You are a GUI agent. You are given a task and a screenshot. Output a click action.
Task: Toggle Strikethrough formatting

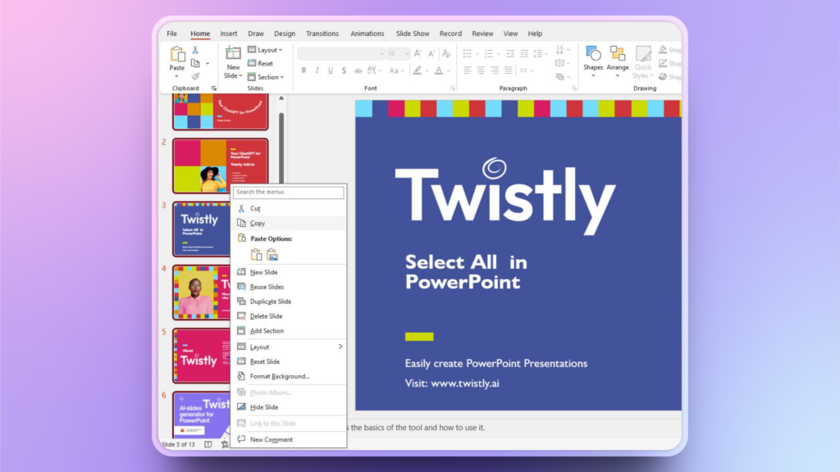click(x=358, y=70)
